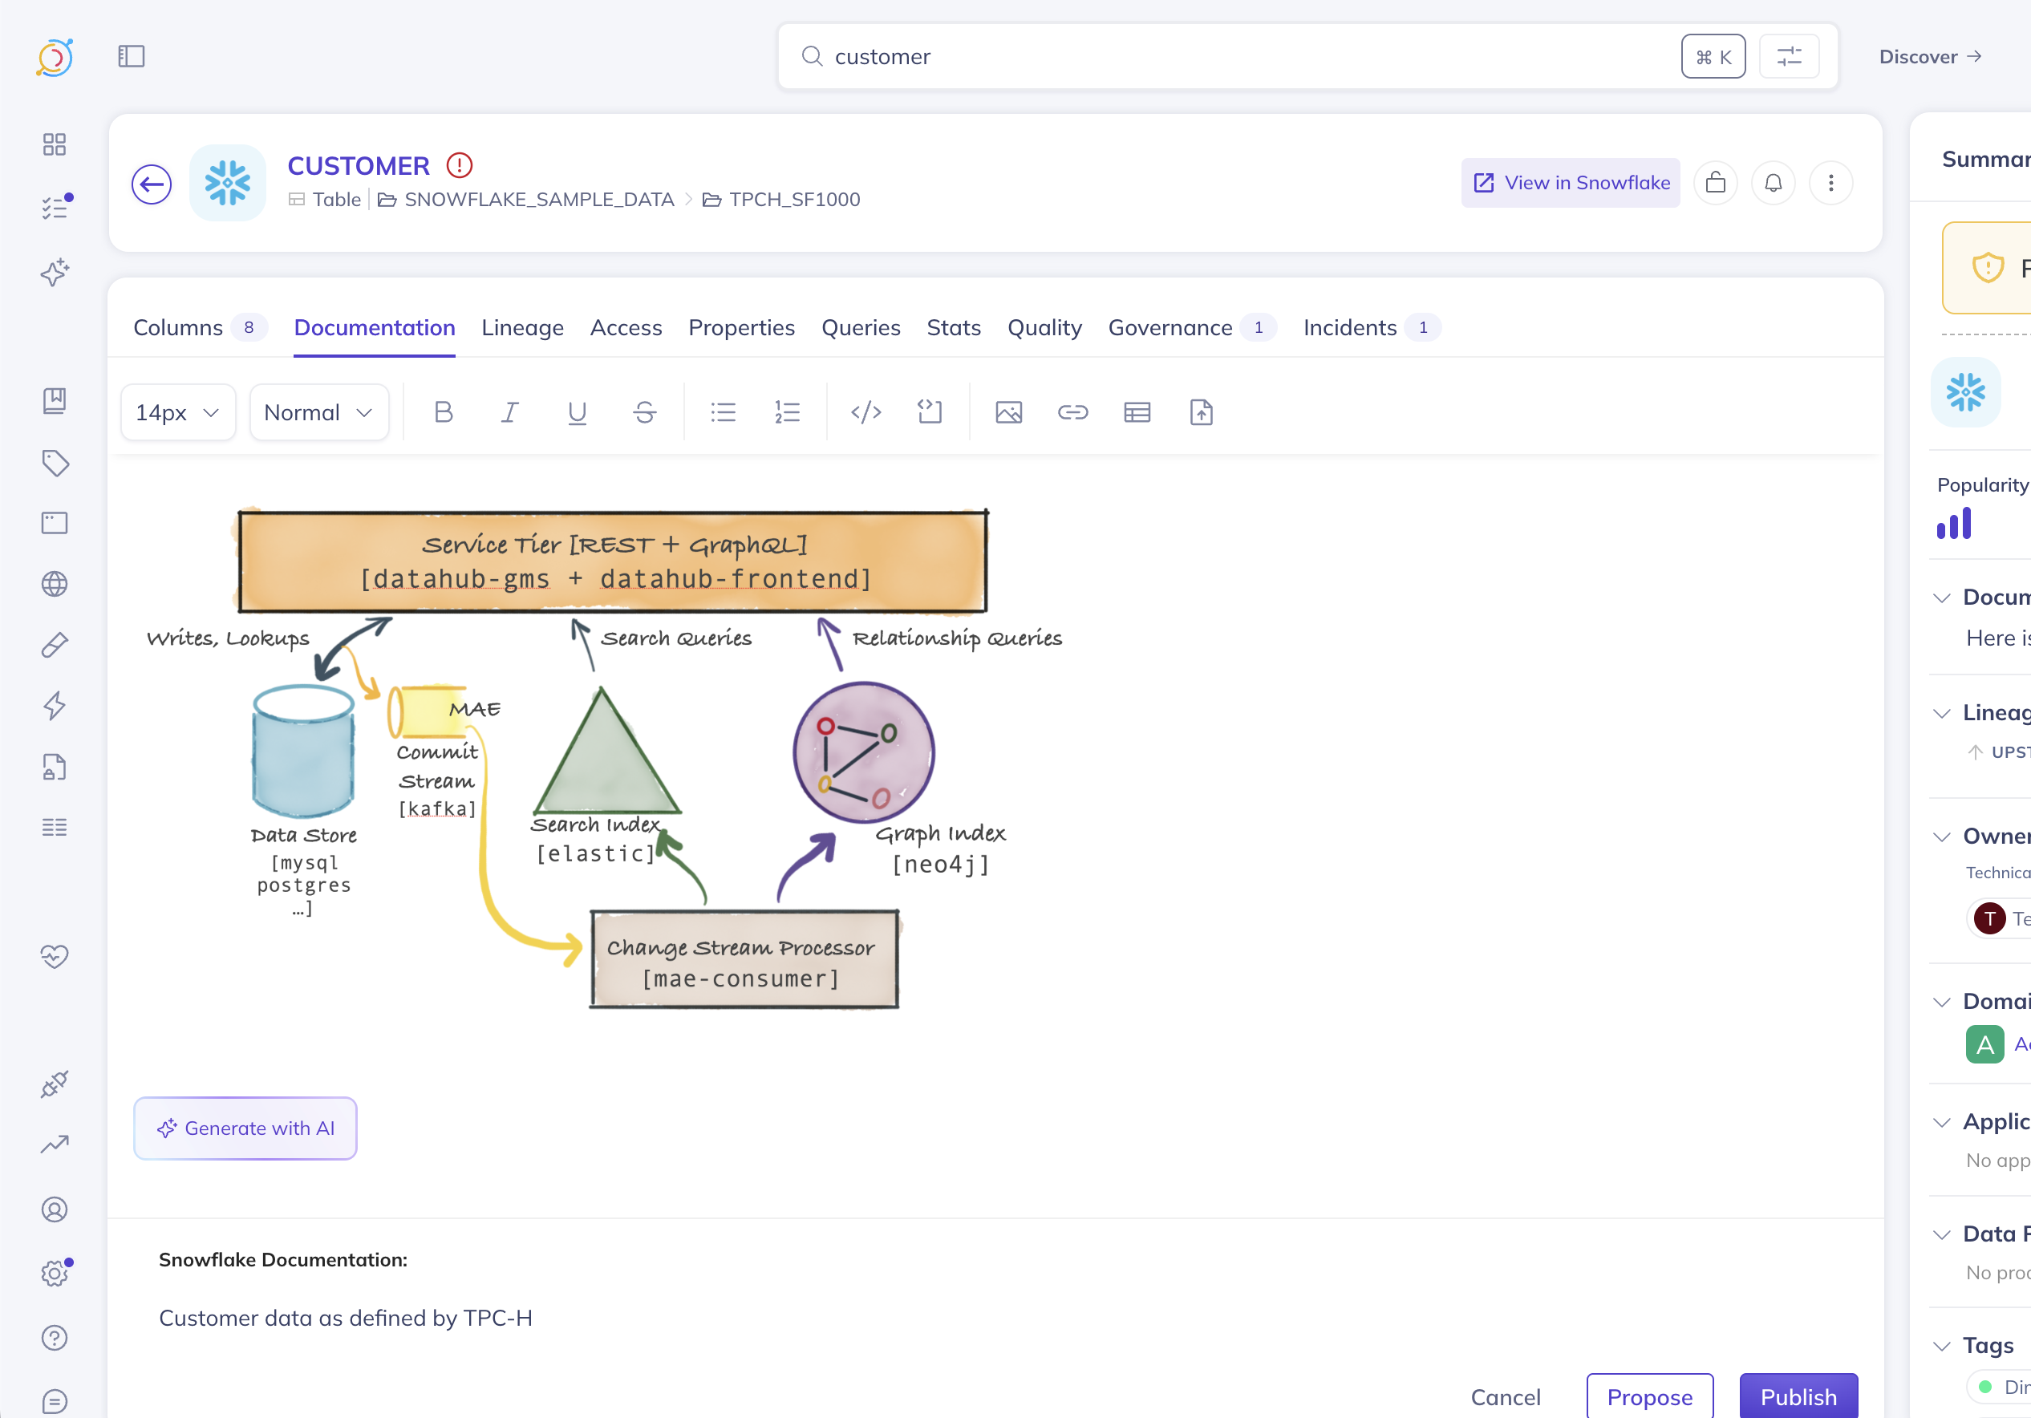
Task: Collapse the left sidebar panel icon
Action: tap(131, 57)
